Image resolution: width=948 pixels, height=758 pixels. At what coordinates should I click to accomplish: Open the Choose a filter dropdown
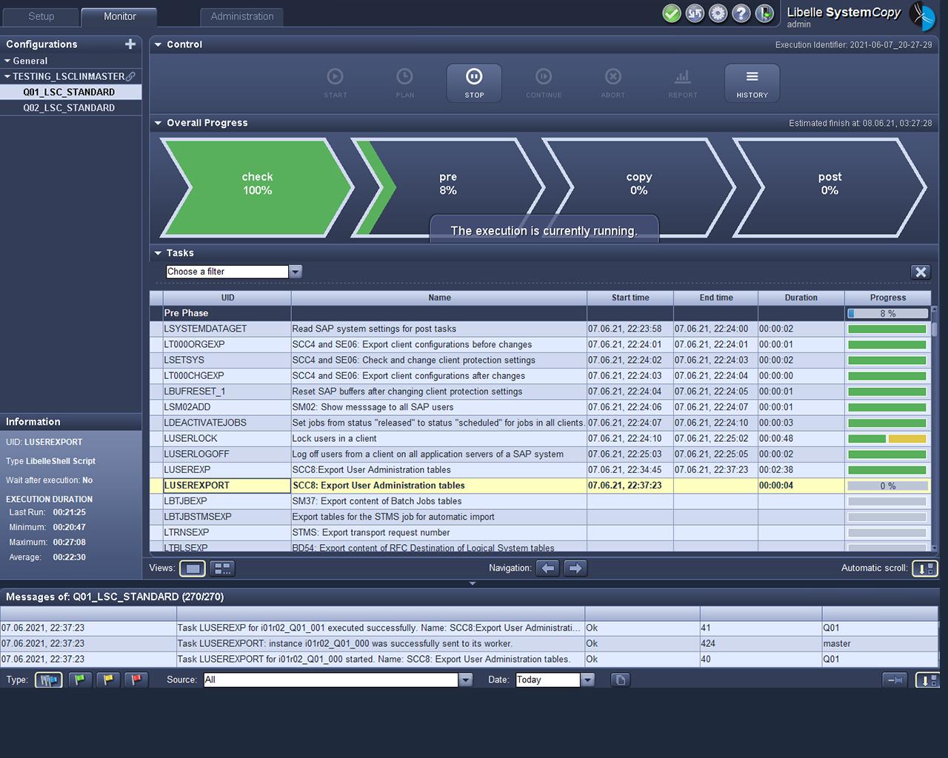pos(296,272)
